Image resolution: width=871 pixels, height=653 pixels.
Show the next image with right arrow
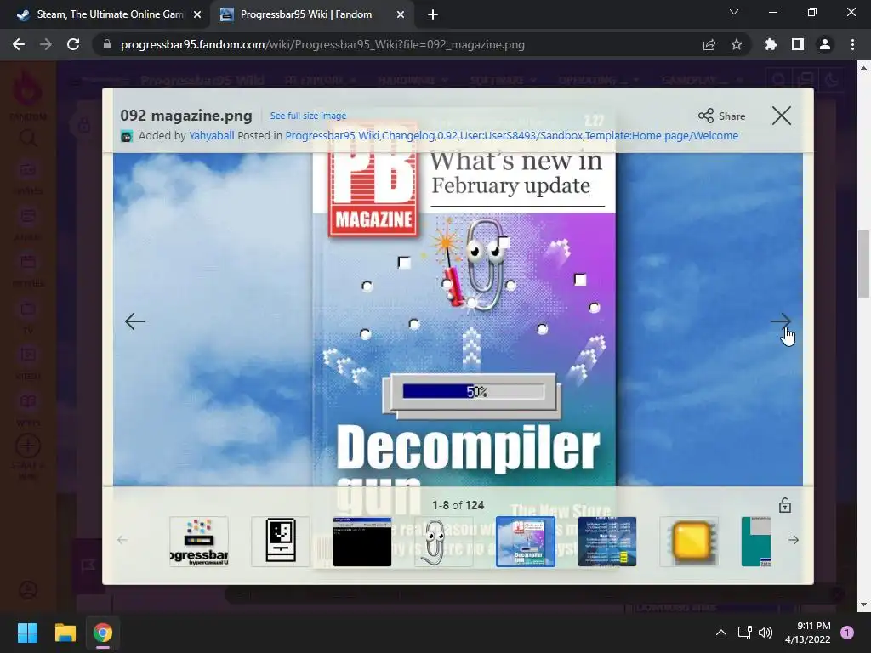coord(781,321)
